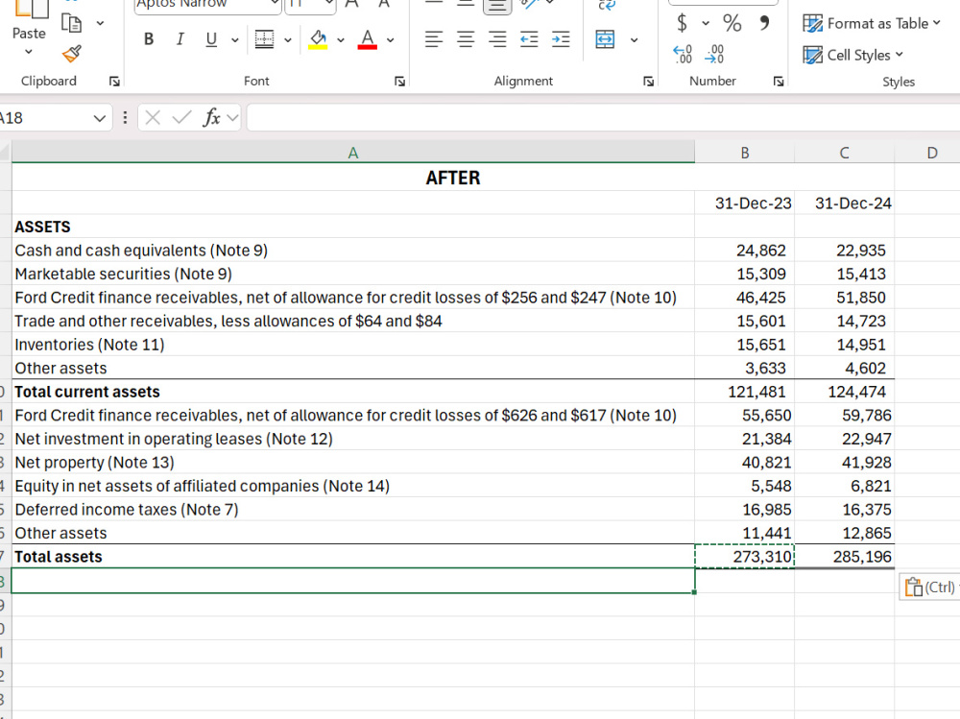The width and height of the screenshot is (960, 719).
Task: Select Inventories (Note 11) cell
Action: (352, 345)
